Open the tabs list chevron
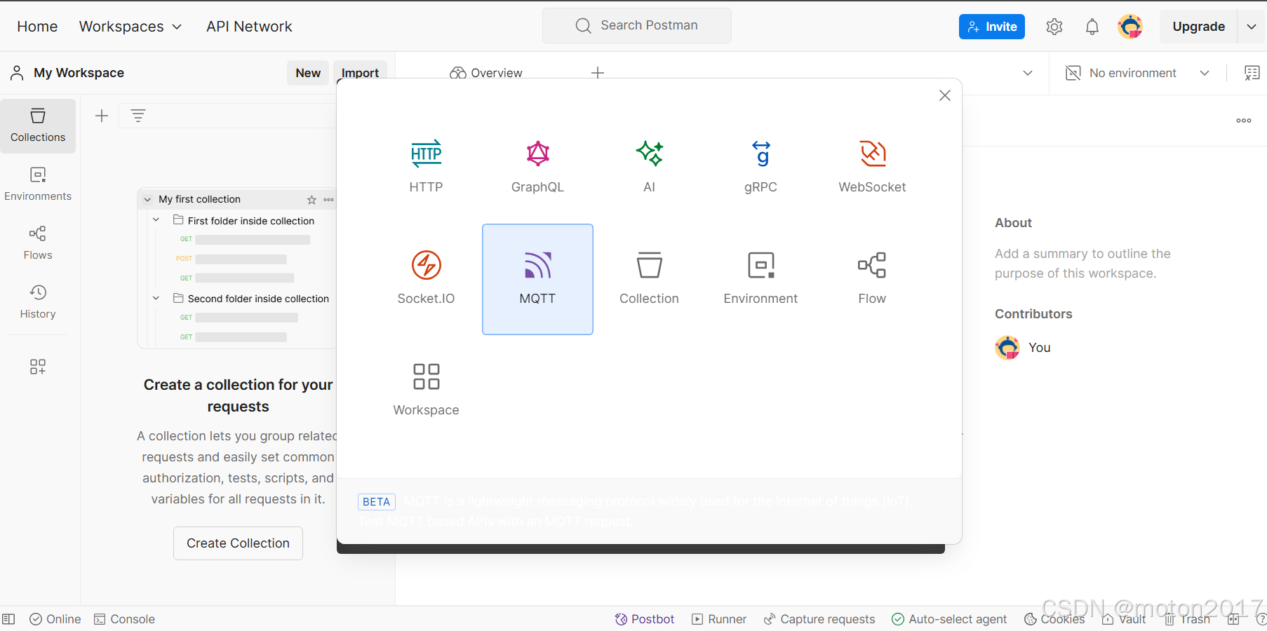This screenshot has height=631, width=1267. point(1028,73)
